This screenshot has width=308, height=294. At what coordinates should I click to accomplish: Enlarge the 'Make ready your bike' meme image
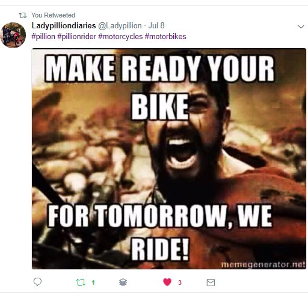click(x=169, y=158)
